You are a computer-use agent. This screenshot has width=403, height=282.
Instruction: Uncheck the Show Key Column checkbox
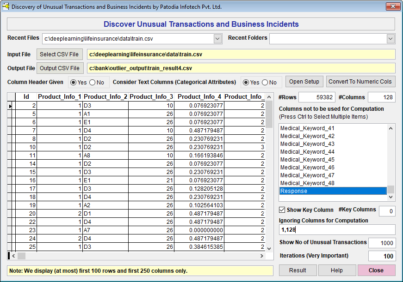282,210
